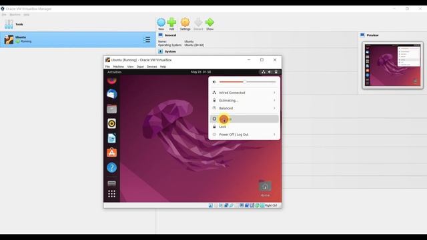The width and height of the screenshot is (427, 240).
Task: Select the Ubuntu Running machine entry
Action: click(x=78, y=39)
